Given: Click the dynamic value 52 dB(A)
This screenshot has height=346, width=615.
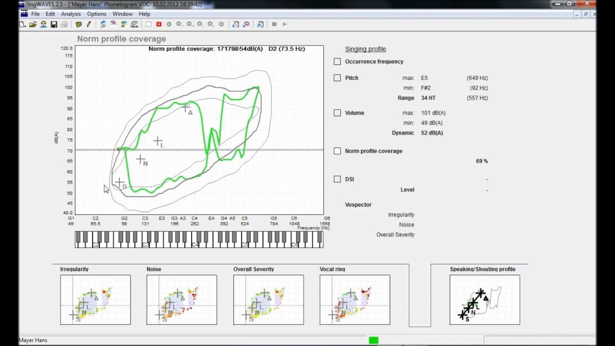Looking at the screenshot, I should pos(432,133).
